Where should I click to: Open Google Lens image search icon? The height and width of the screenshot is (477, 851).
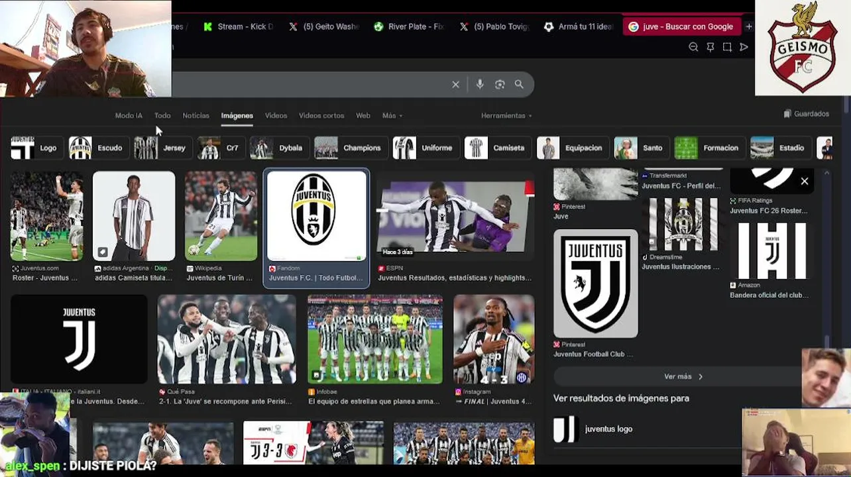click(500, 85)
